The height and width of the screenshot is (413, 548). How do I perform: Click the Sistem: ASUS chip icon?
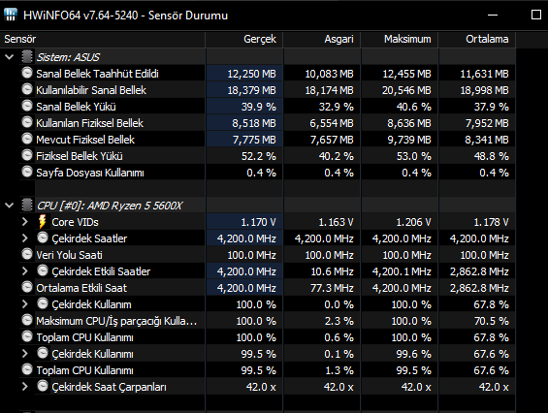[x=27, y=56]
